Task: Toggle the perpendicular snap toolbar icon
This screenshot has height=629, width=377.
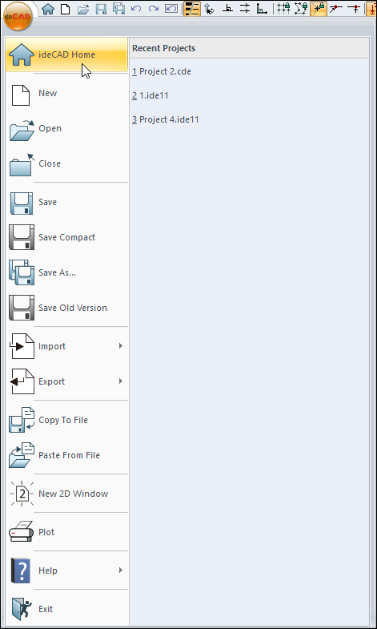Action: pyautogui.click(x=228, y=9)
